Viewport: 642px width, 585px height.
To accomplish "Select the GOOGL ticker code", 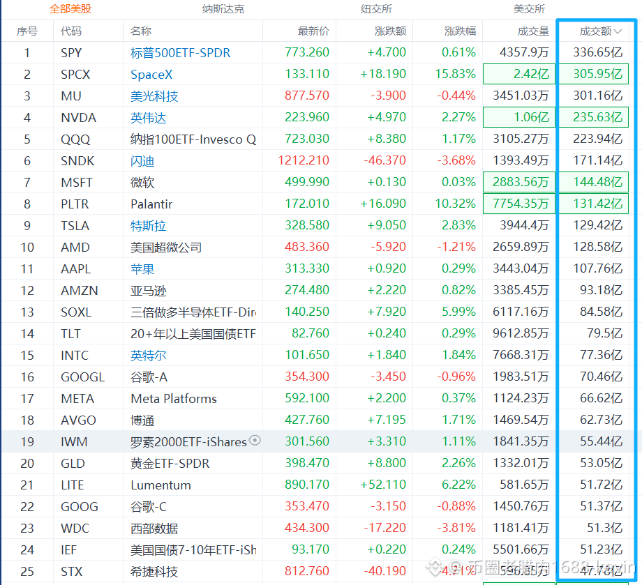I will tap(83, 377).
